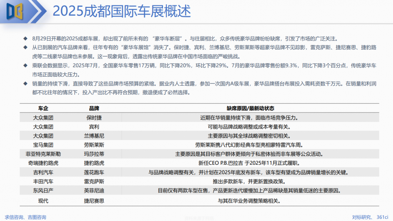
Task: Select the '莲花跑车' brand cell
Action: pos(94,172)
